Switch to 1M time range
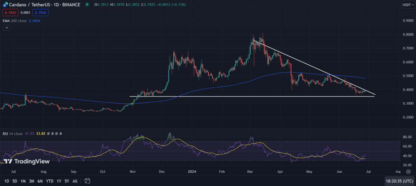This screenshot has width=416, height=186. coord(23,181)
